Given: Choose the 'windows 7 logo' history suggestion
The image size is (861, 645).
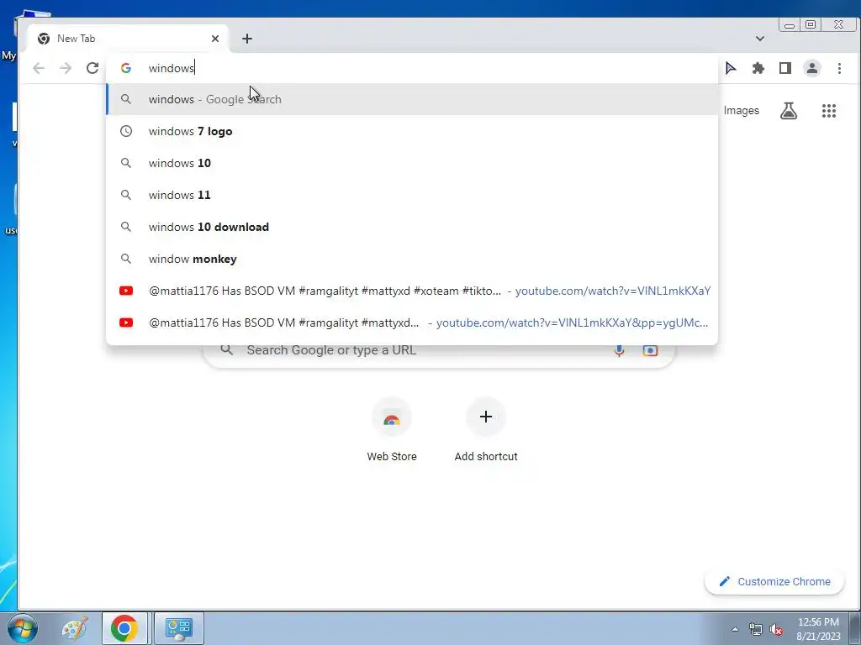Looking at the screenshot, I should click(x=412, y=131).
